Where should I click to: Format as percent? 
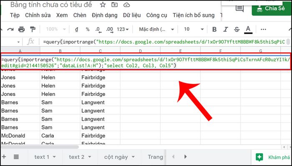click(88, 29)
